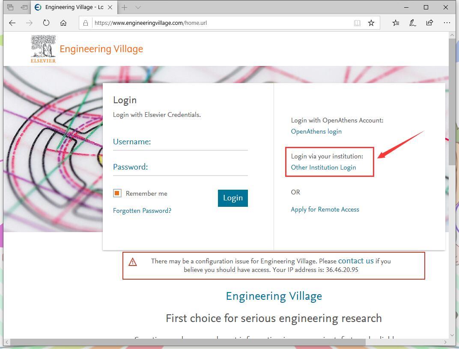Open the OpenAthens login link
Viewport: 459px width, 349px height.
pyautogui.click(x=316, y=132)
